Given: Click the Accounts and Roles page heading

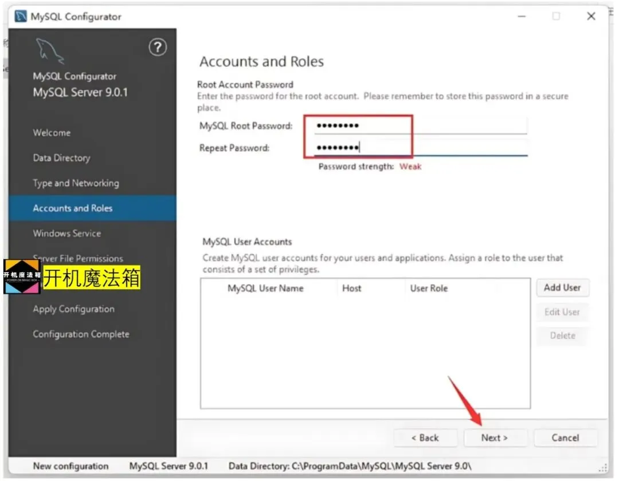Looking at the screenshot, I should (x=261, y=61).
